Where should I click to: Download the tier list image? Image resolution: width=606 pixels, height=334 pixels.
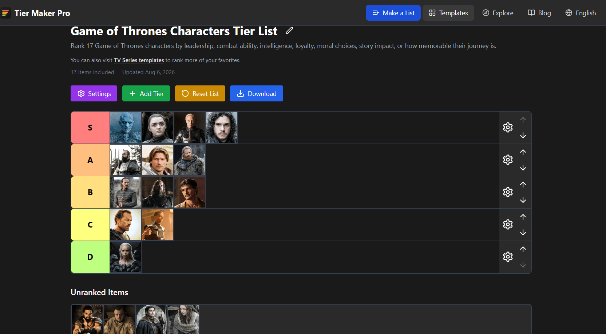257,93
